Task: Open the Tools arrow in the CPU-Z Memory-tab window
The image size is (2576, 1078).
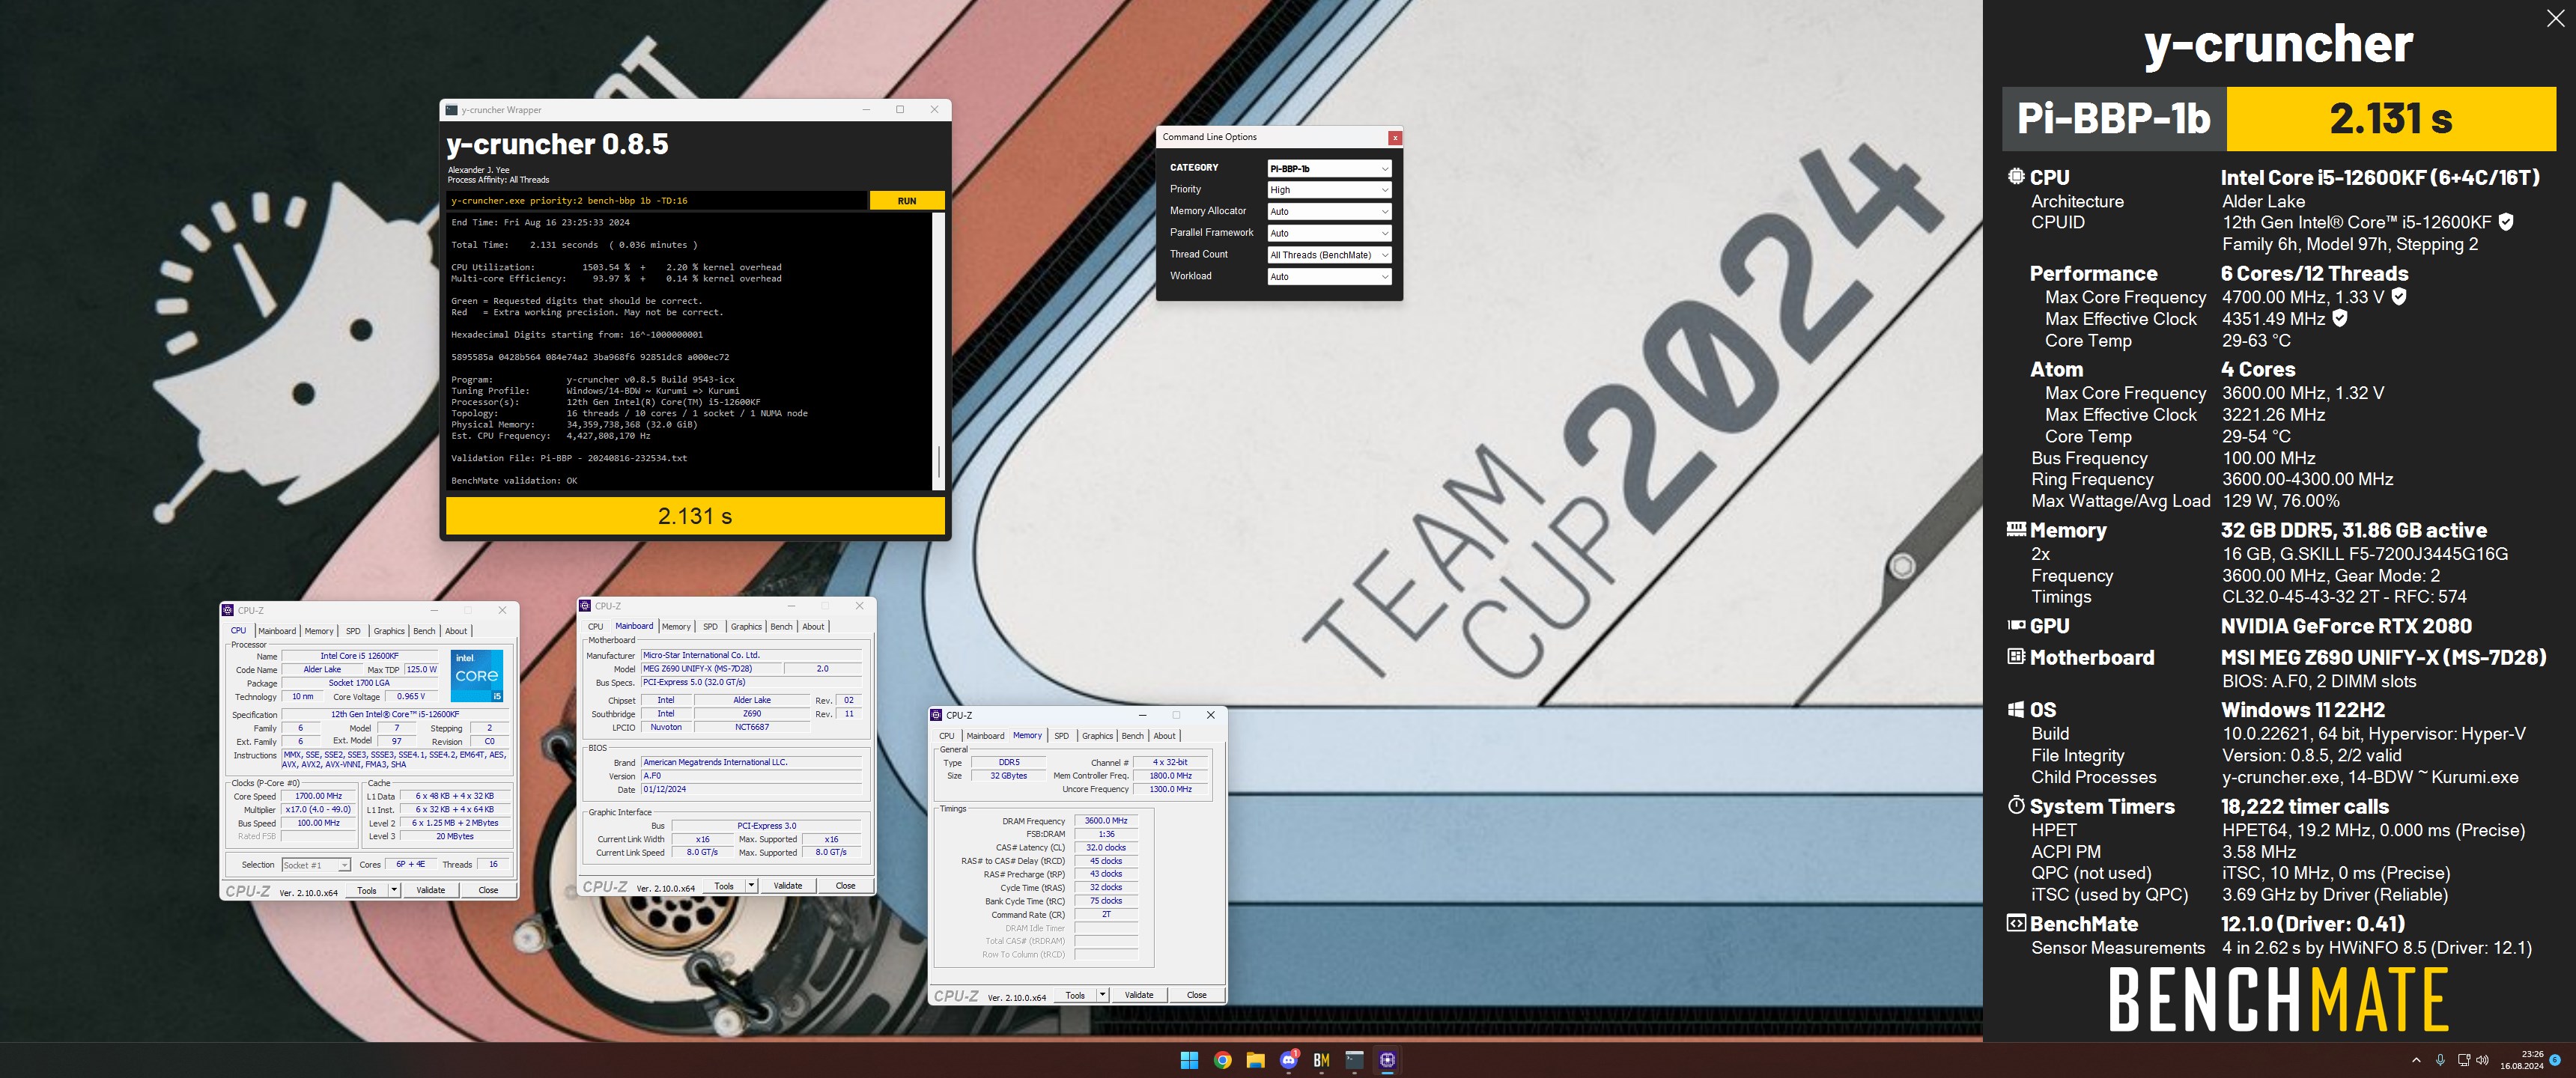Action: click(1102, 995)
